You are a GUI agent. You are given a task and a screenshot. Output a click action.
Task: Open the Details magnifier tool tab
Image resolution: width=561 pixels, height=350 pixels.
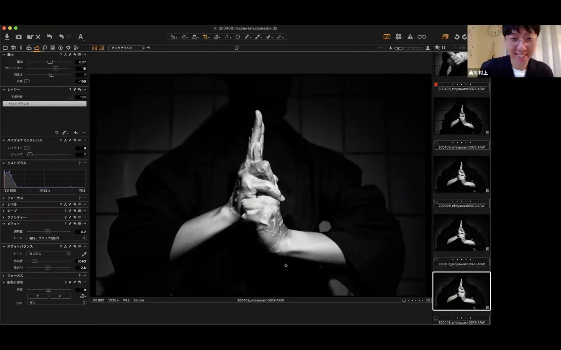(x=45, y=48)
